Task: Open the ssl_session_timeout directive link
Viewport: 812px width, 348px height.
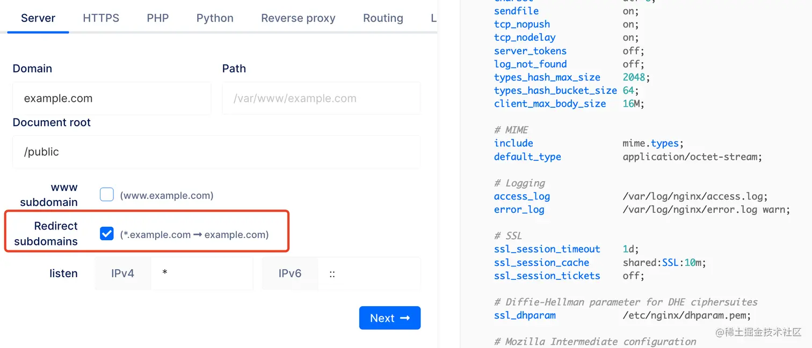Action: (547, 249)
